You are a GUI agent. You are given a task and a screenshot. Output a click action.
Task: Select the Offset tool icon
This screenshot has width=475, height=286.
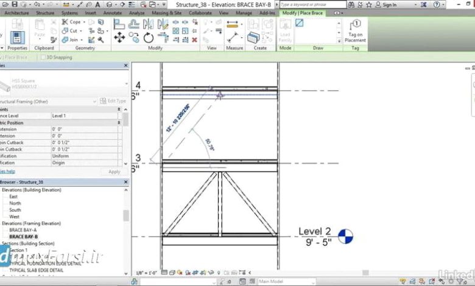tap(134, 24)
